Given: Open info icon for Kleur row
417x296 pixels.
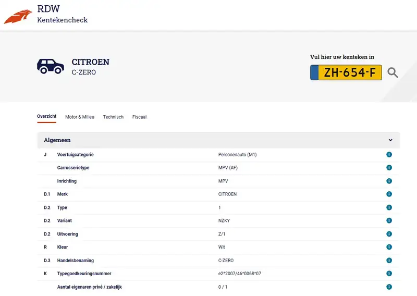Looking at the screenshot, I should [389, 247].
